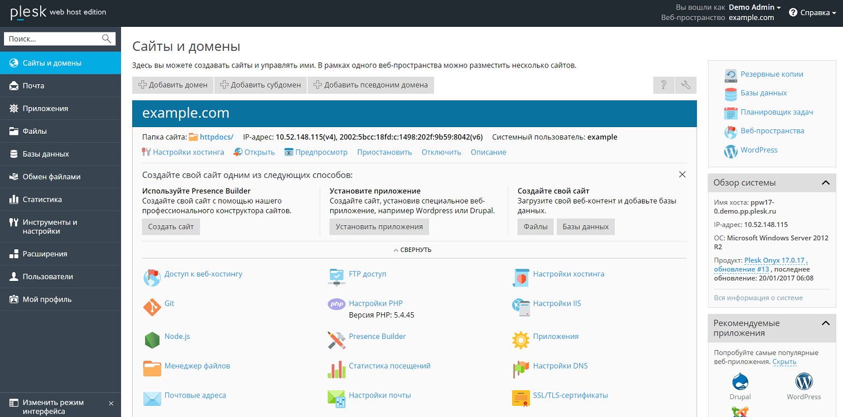Open Почта in the sidebar

60,86
